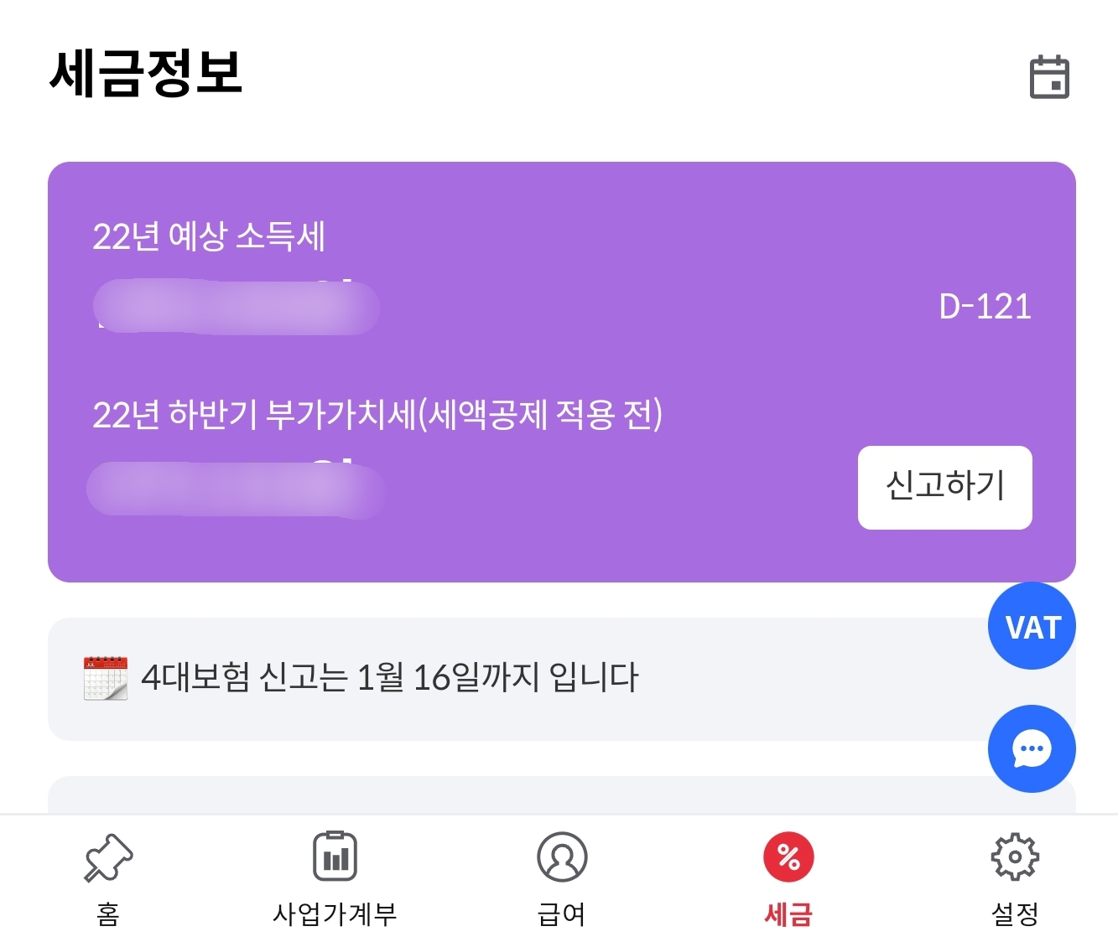The width and height of the screenshot is (1118, 942).
Task: Tap the 22년 하반기 부가가치세 label
Action: pyautogui.click(x=377, y=414)
